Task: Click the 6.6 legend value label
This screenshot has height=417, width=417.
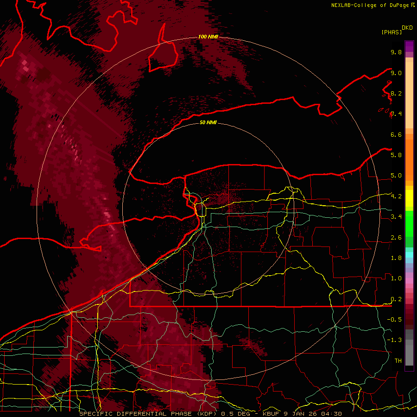Action: [x=396, y=134]
